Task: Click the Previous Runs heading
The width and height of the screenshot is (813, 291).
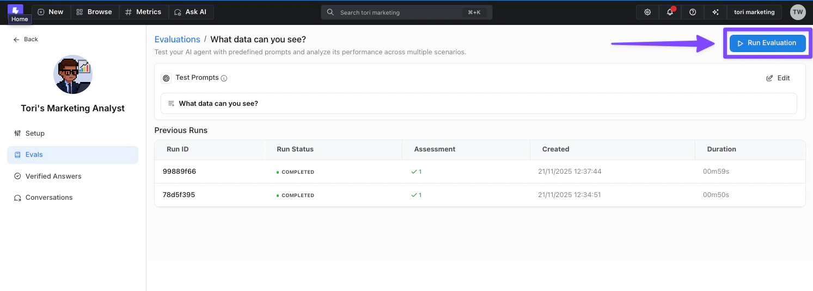Action: point(181,130)
